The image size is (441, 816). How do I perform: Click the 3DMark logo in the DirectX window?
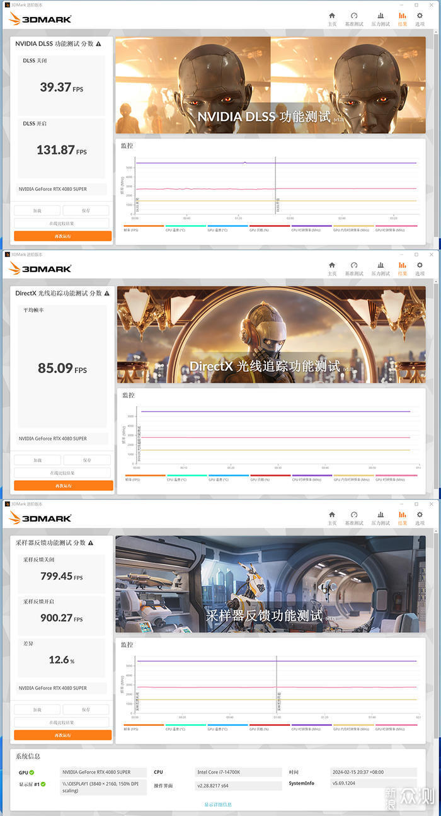[40, 268]
